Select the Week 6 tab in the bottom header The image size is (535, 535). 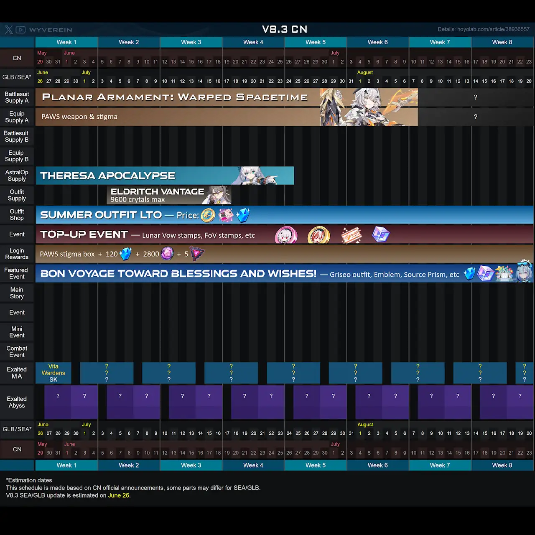(x=378, y=465)
